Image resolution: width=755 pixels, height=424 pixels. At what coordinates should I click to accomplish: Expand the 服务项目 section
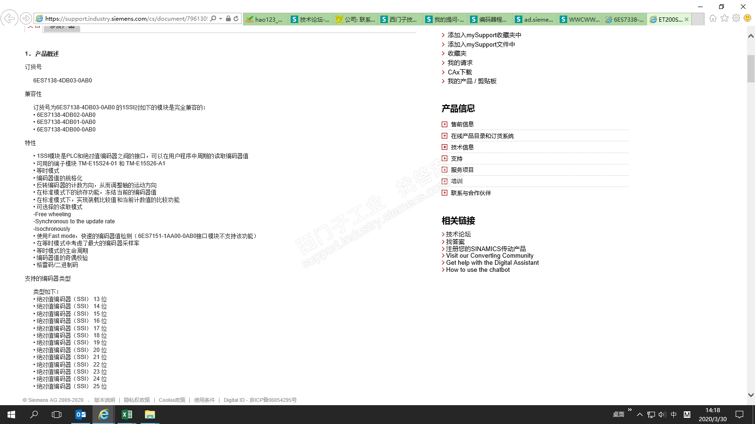pos(445,170)
